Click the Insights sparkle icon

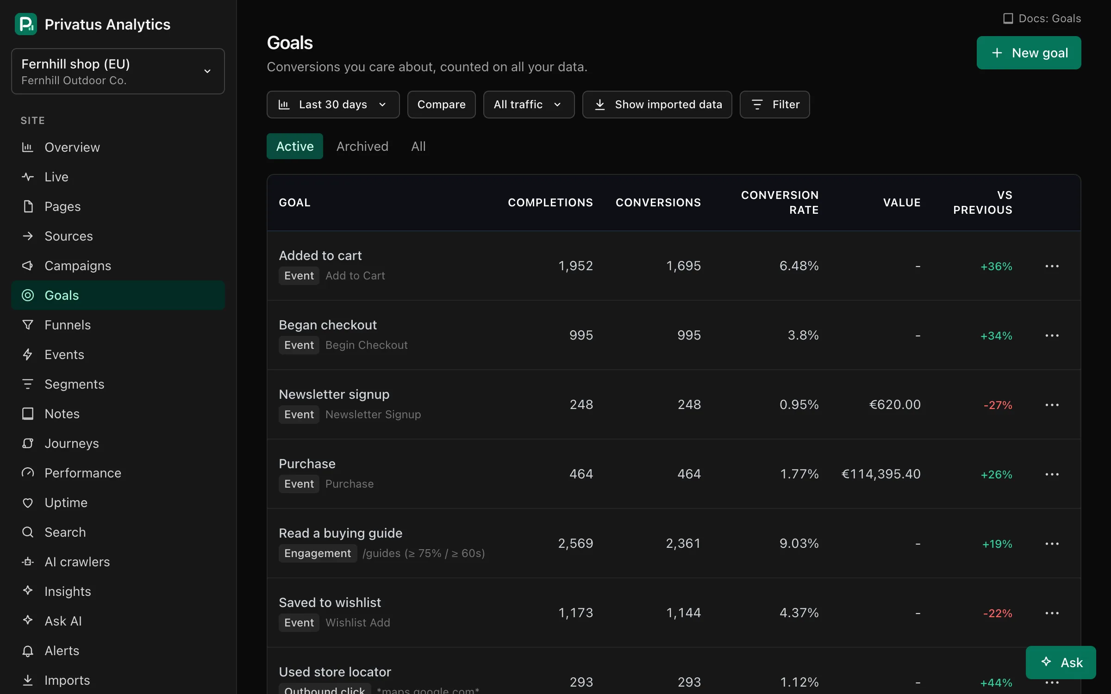(x=28, y=591)
